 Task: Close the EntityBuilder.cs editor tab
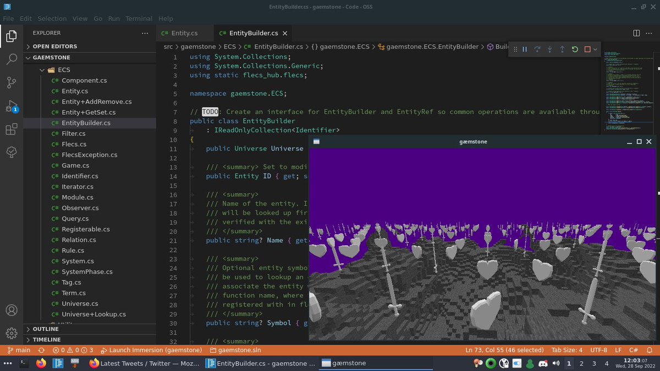pyautogui.click(x=286, y=33)
